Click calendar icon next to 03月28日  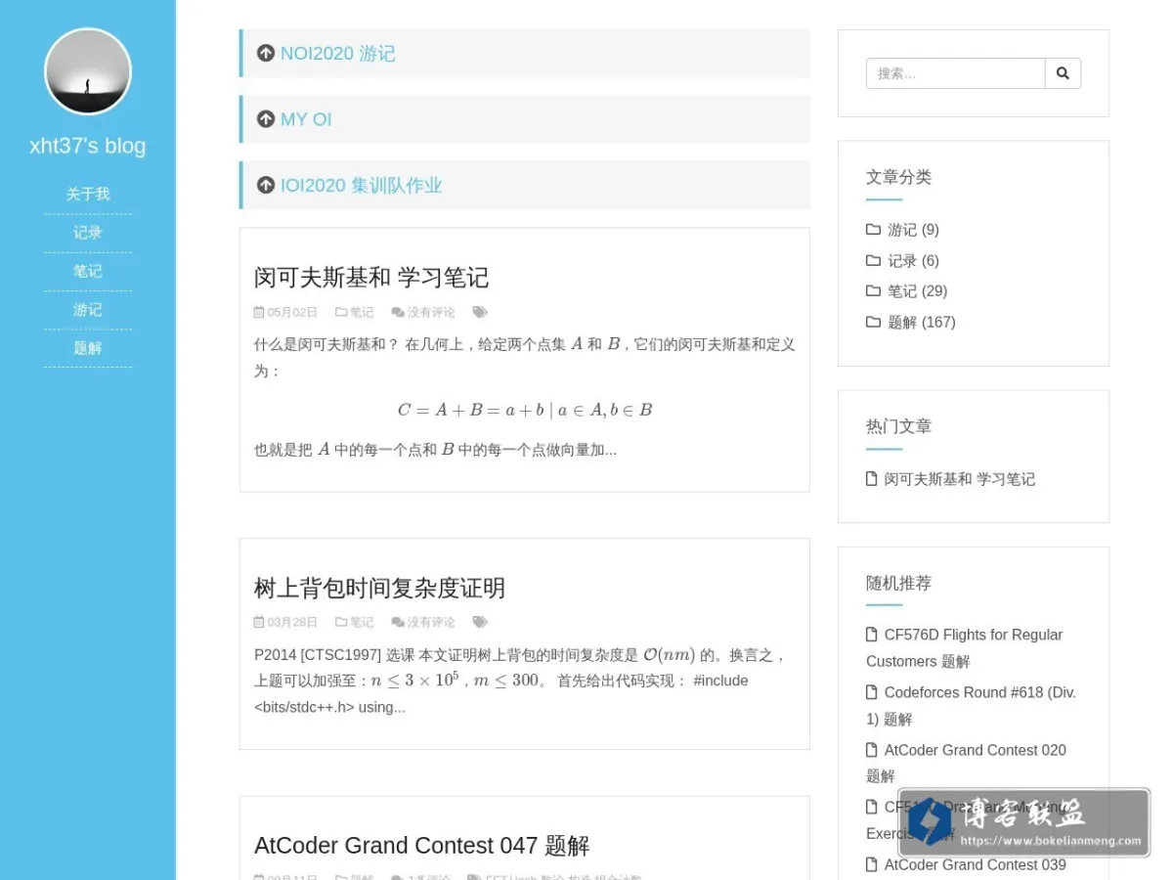(259, 622)
